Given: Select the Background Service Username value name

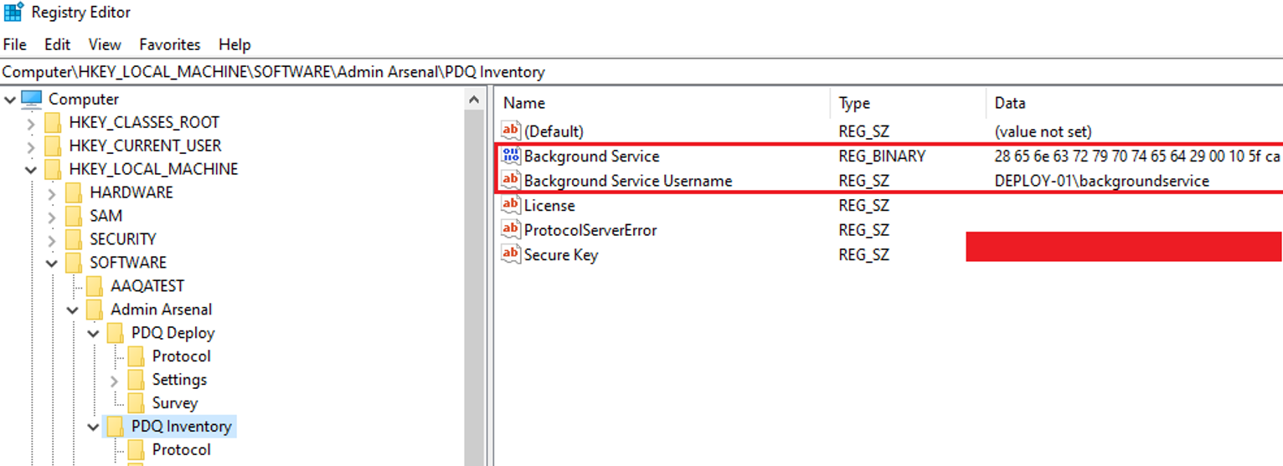Looking at the screenshot, I should (x=628, y=181).
